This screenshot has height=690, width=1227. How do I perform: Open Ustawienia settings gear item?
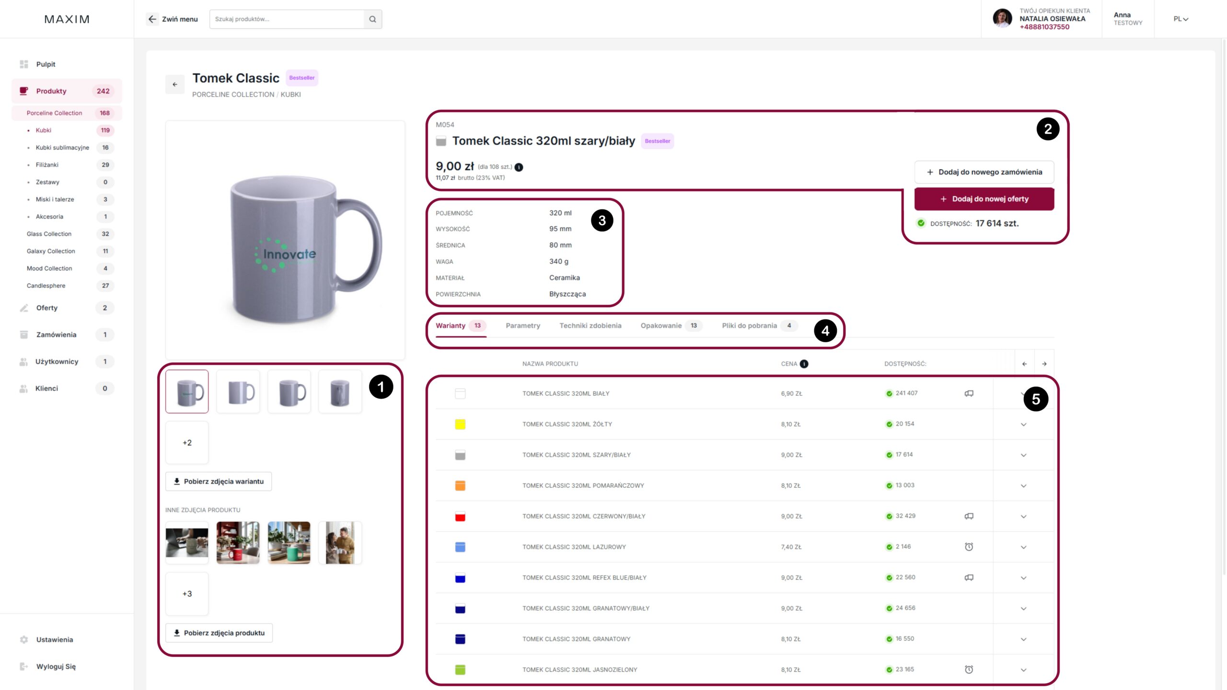click(x=24, y=640)
